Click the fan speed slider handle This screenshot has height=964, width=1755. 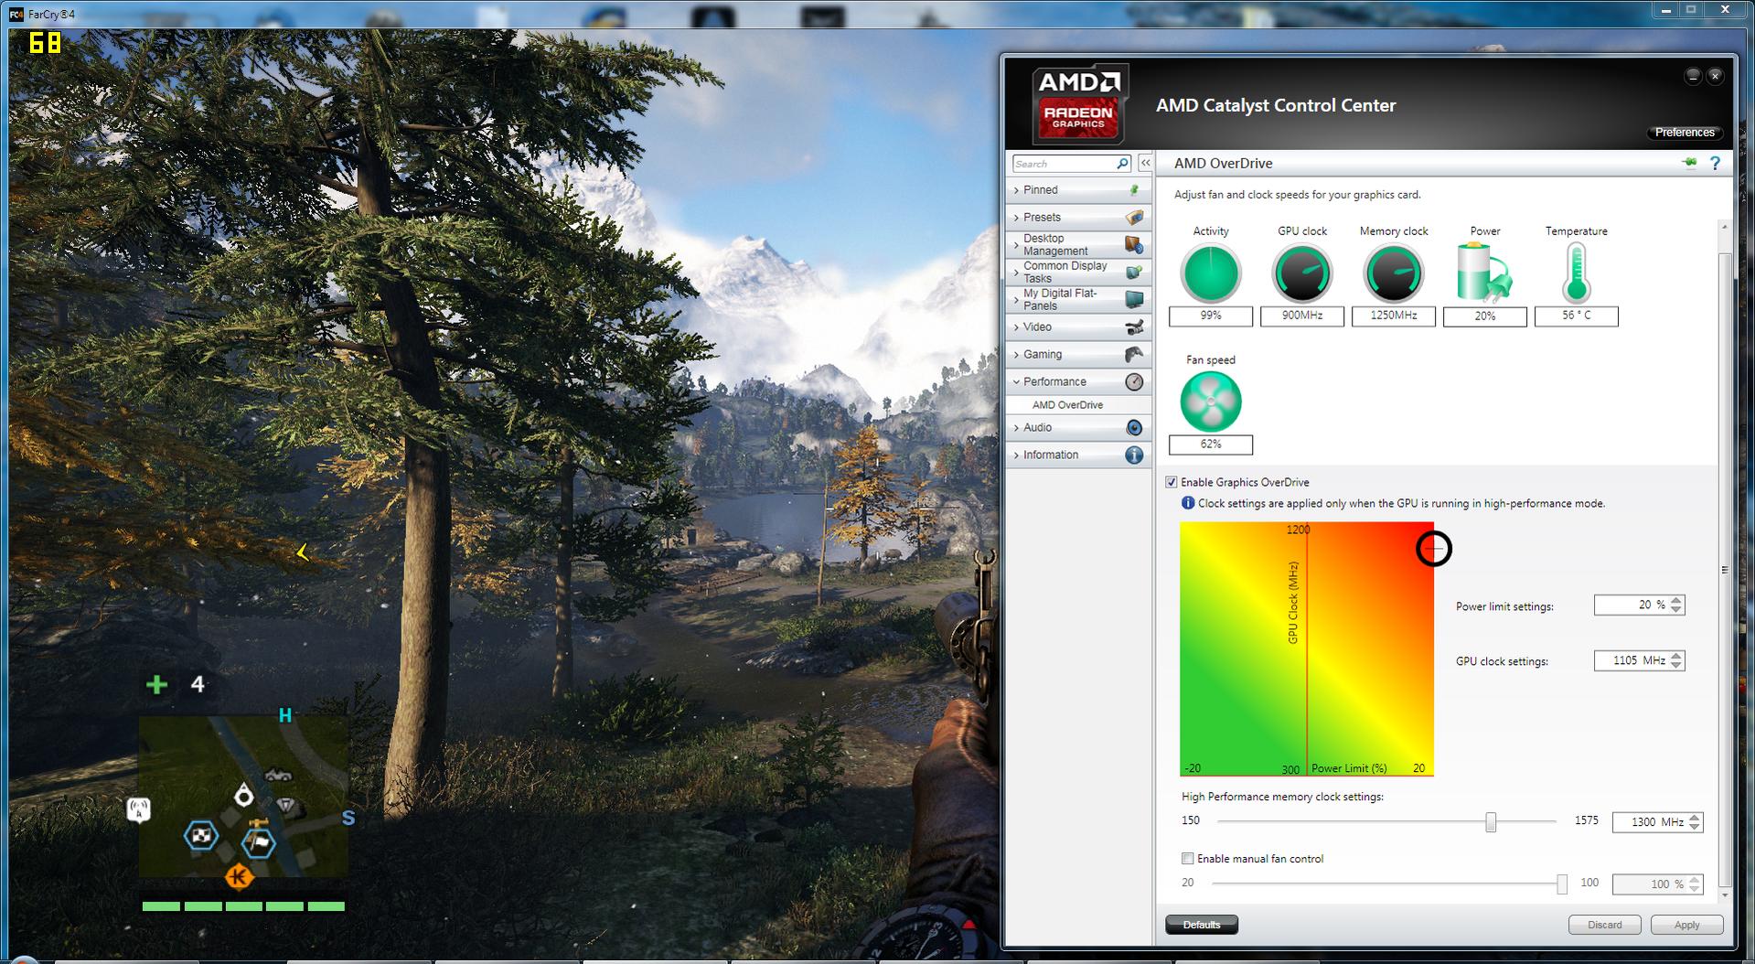click(x=1562, y=884)
